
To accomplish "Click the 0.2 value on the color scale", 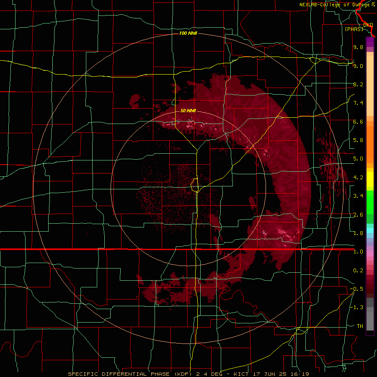I will coord(358,271).
